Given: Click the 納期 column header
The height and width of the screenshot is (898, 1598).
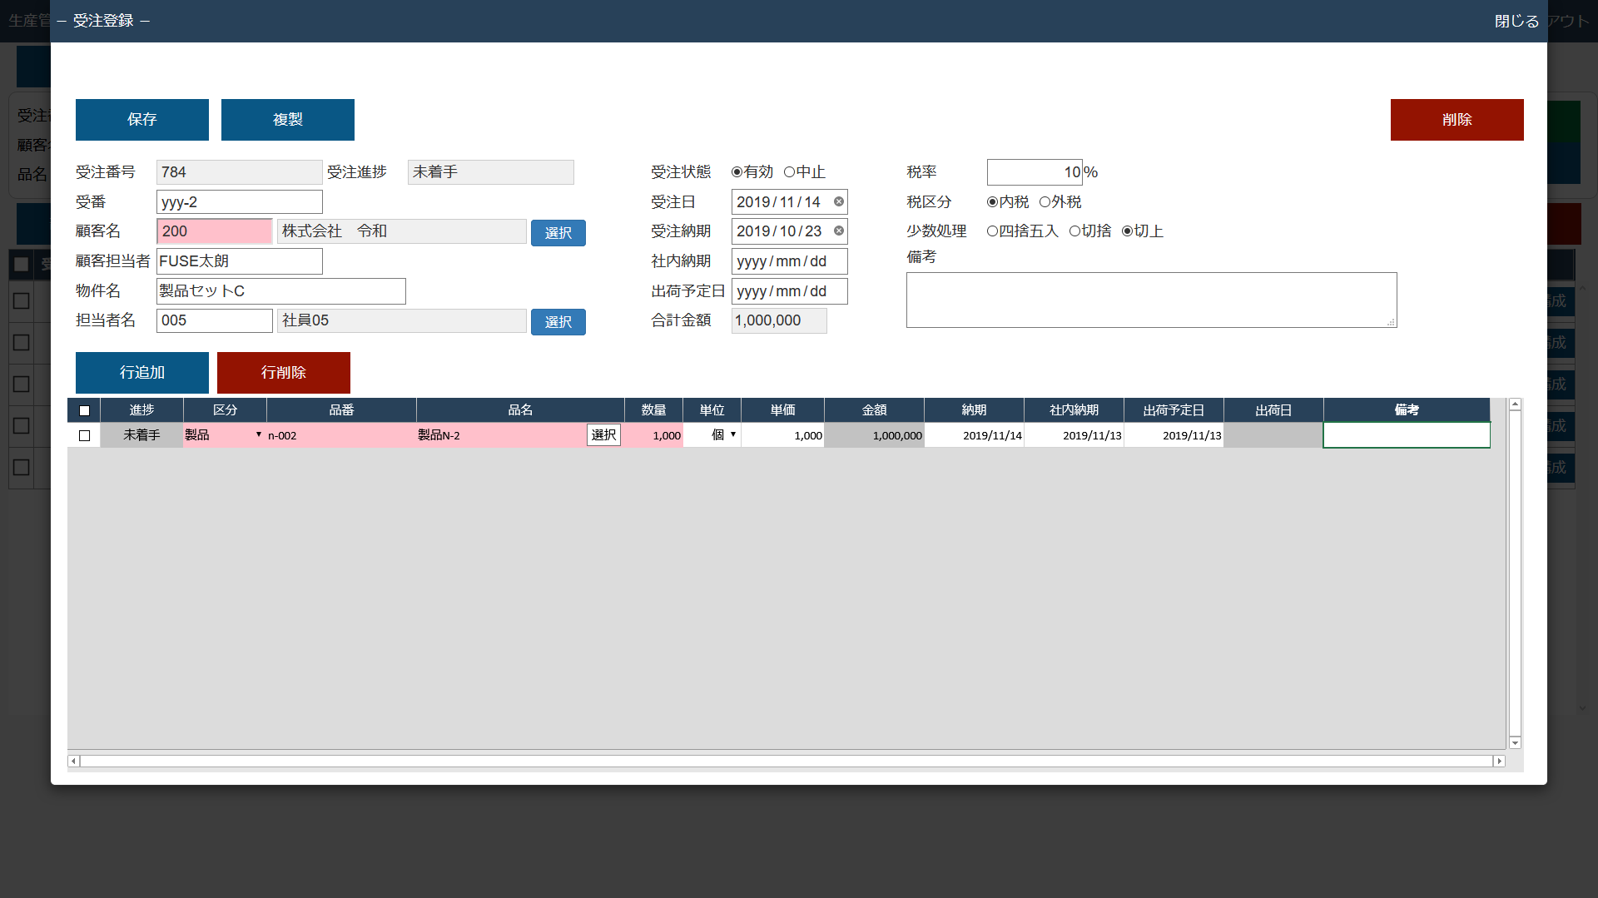Looking at the screenshot, I should pos(974,410).
